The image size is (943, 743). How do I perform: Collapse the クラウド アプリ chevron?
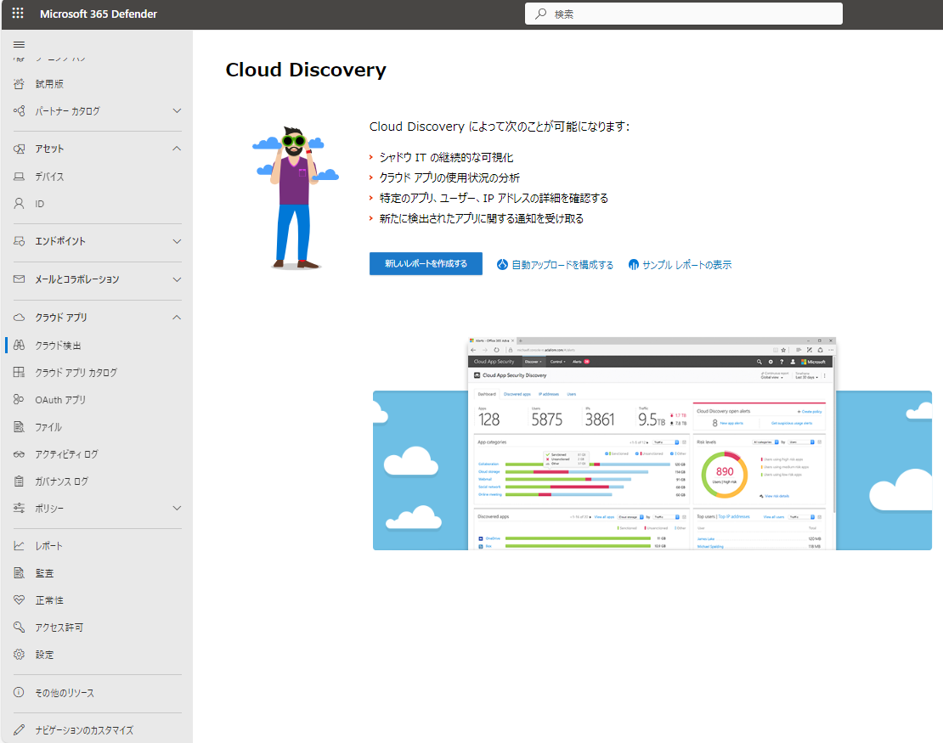click(177, 317)
